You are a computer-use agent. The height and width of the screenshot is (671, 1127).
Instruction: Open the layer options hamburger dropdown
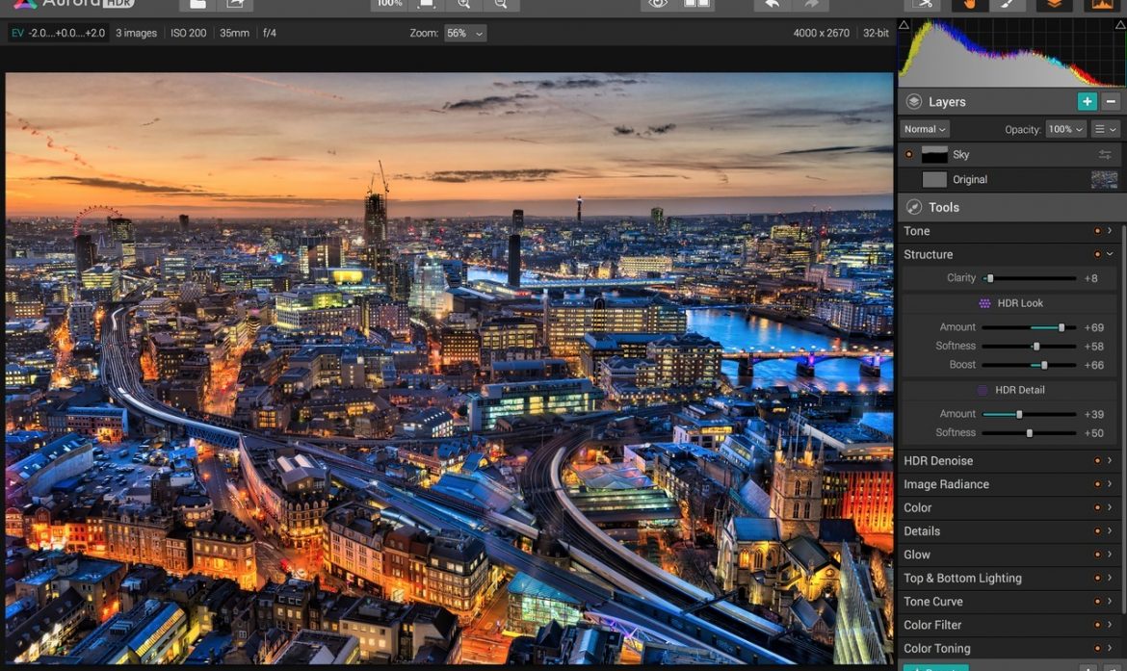[x=1105, y=129]
